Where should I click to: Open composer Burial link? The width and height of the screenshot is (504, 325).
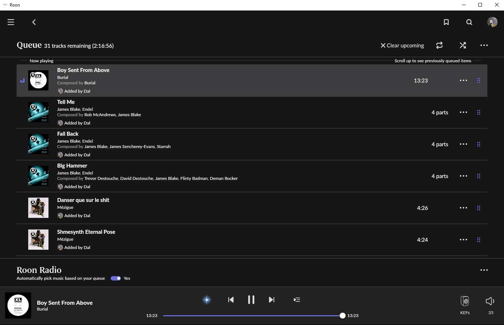pos(90,83)
